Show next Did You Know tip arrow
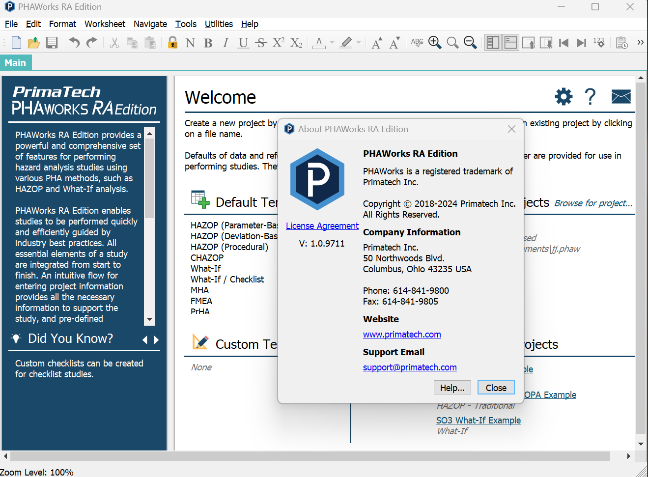The width and height of the screenshot is (648, 477). click(156, 340)
